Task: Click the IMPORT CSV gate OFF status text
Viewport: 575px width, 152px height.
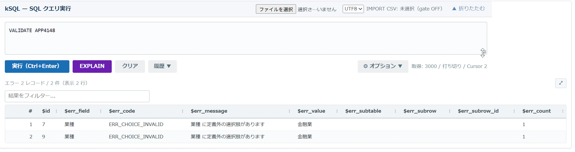Action: click(404, 9)
